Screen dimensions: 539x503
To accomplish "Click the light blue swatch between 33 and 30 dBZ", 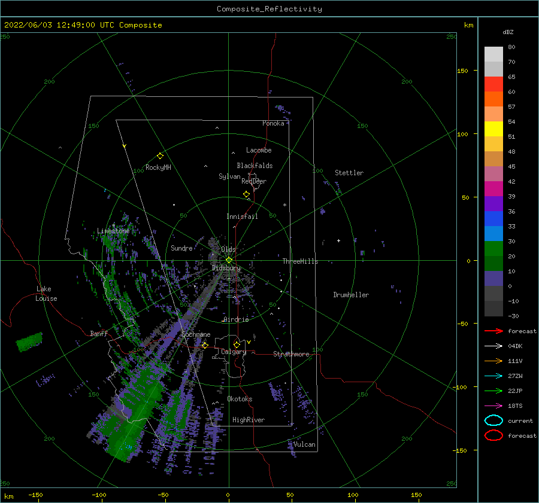I will coord(493,233).
